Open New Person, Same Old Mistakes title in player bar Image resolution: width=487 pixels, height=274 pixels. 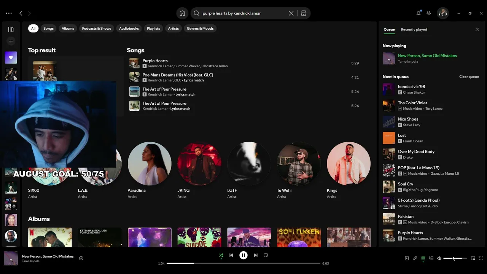click(x=48, y=256)
